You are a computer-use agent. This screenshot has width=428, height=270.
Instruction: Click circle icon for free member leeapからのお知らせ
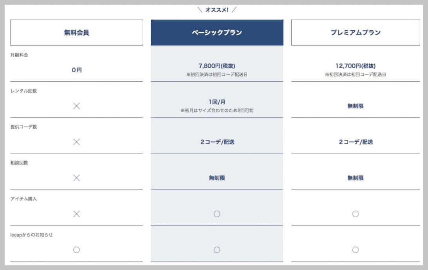(x=76, y=250)
